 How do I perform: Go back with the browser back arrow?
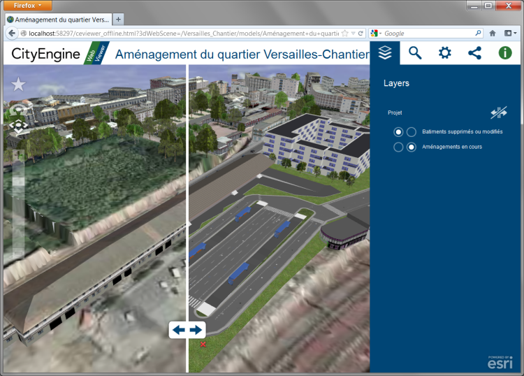tap(12, 33)
